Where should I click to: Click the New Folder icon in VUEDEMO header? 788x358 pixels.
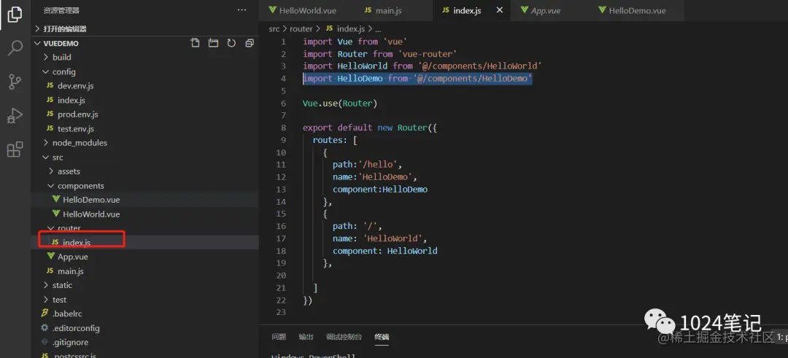coord(213,43)
